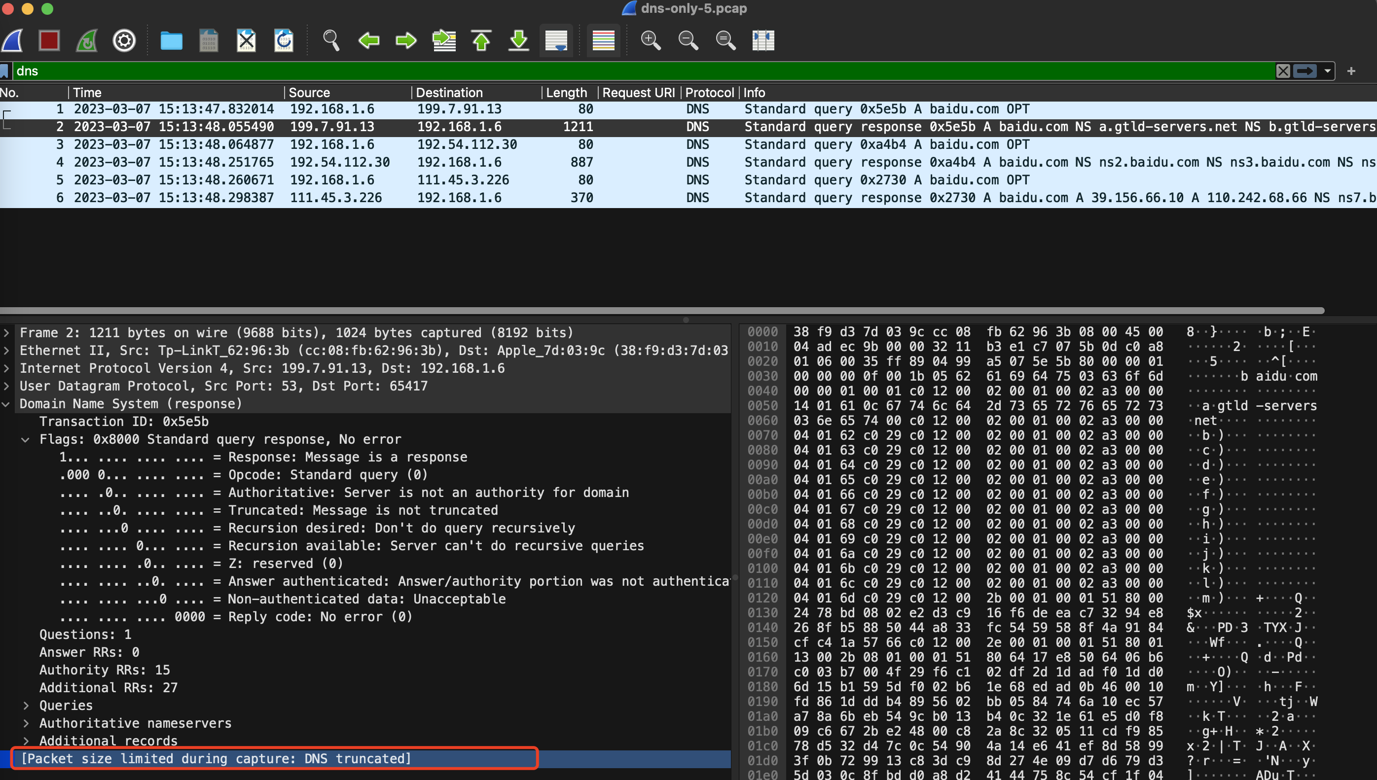Restart the current capture

pos(87,40)
